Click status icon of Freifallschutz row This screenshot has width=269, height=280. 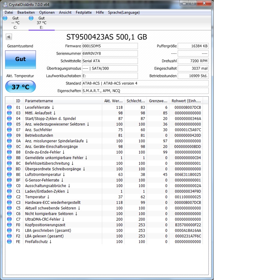9,241
